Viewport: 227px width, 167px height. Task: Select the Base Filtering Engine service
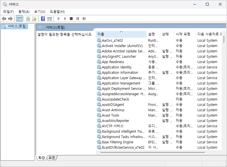pos(159,142)
